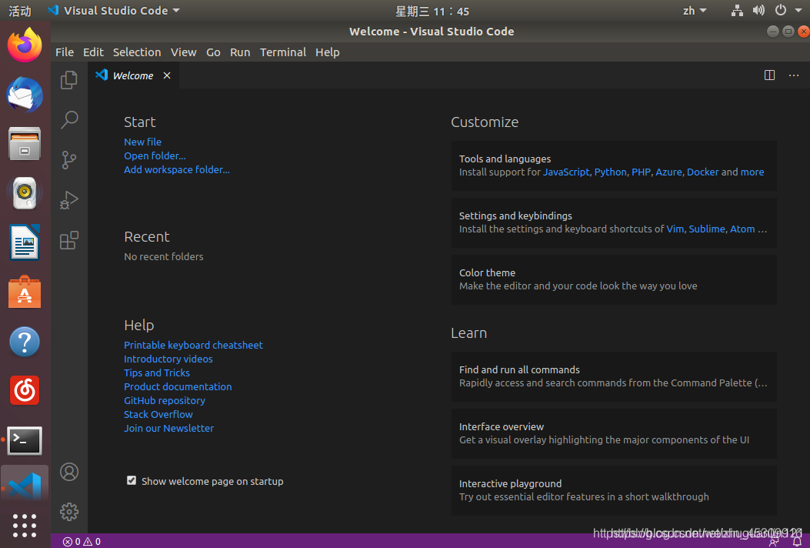The width and height of the screenshot is (810, 548).
Task: Open Printable keyboard cheatsheet link
Action: tap(193, 345)
